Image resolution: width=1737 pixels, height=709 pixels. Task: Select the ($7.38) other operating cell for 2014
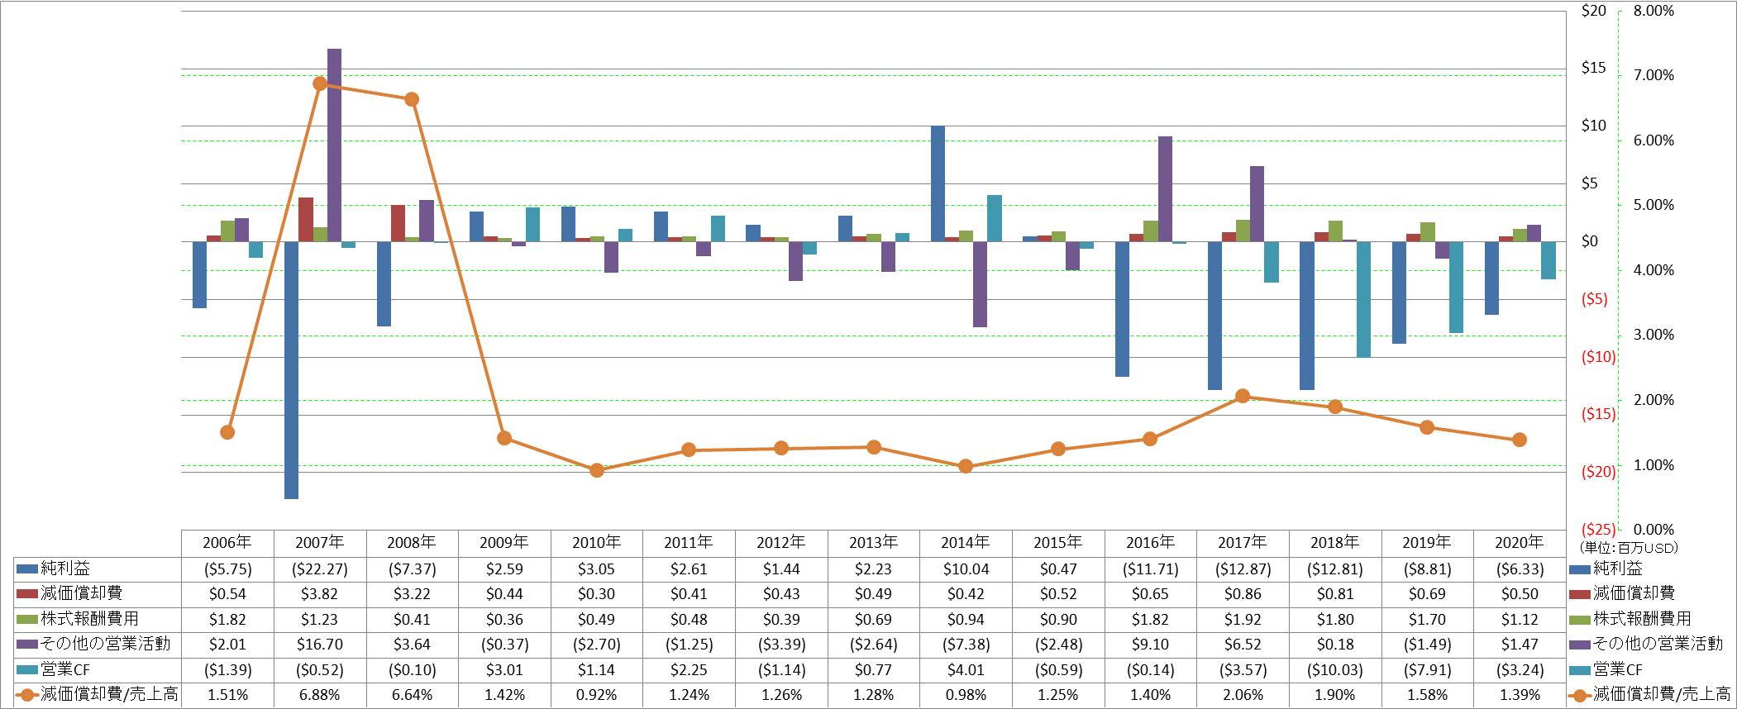pyautogui.click(x=966, y=645)
